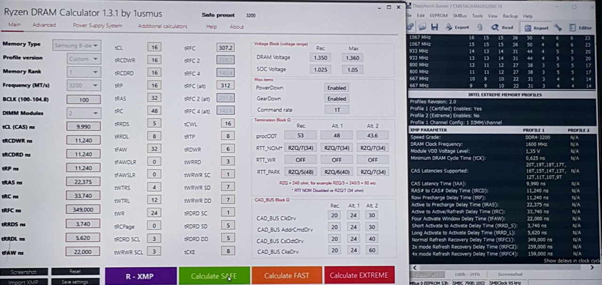Open the Help tab in DRAM Calculator
The width and height of the screenshot is (602, 285).
click(x=212, y=27)
